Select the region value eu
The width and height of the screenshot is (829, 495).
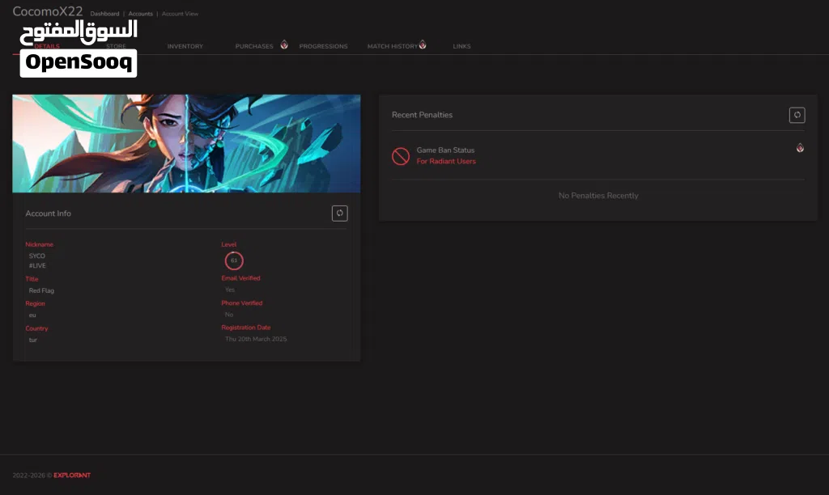(x=32, y=315)
